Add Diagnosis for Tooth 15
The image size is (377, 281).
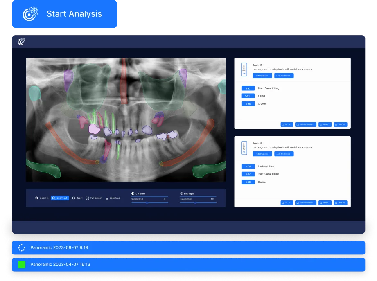tap(262, 154)
